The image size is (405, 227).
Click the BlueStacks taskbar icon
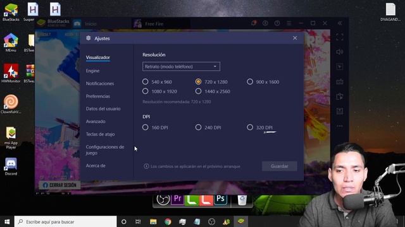coord(241,221)
